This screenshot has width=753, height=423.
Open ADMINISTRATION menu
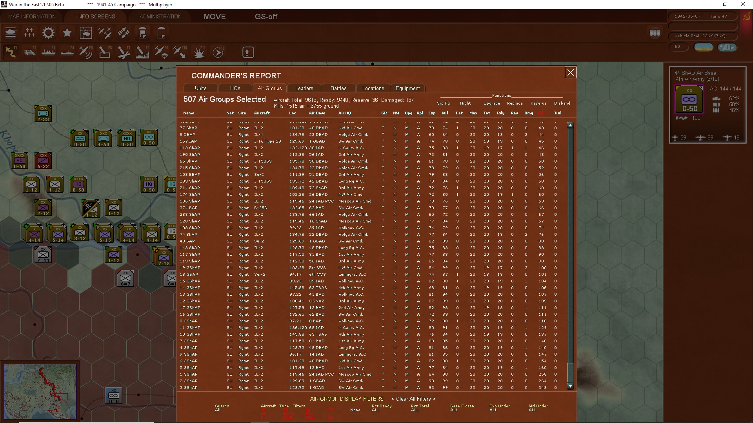point(160,16)
